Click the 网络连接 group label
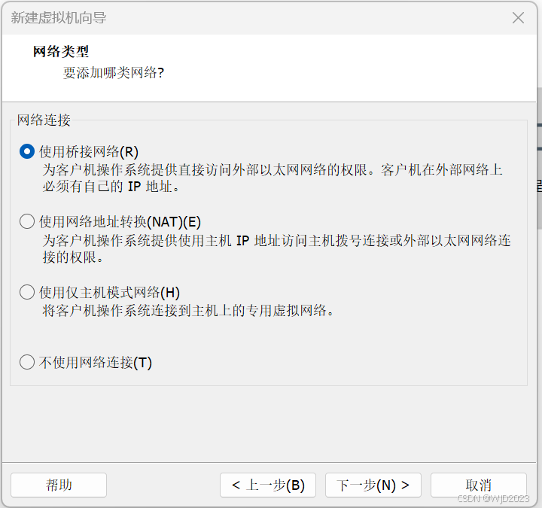 [44, 120]
